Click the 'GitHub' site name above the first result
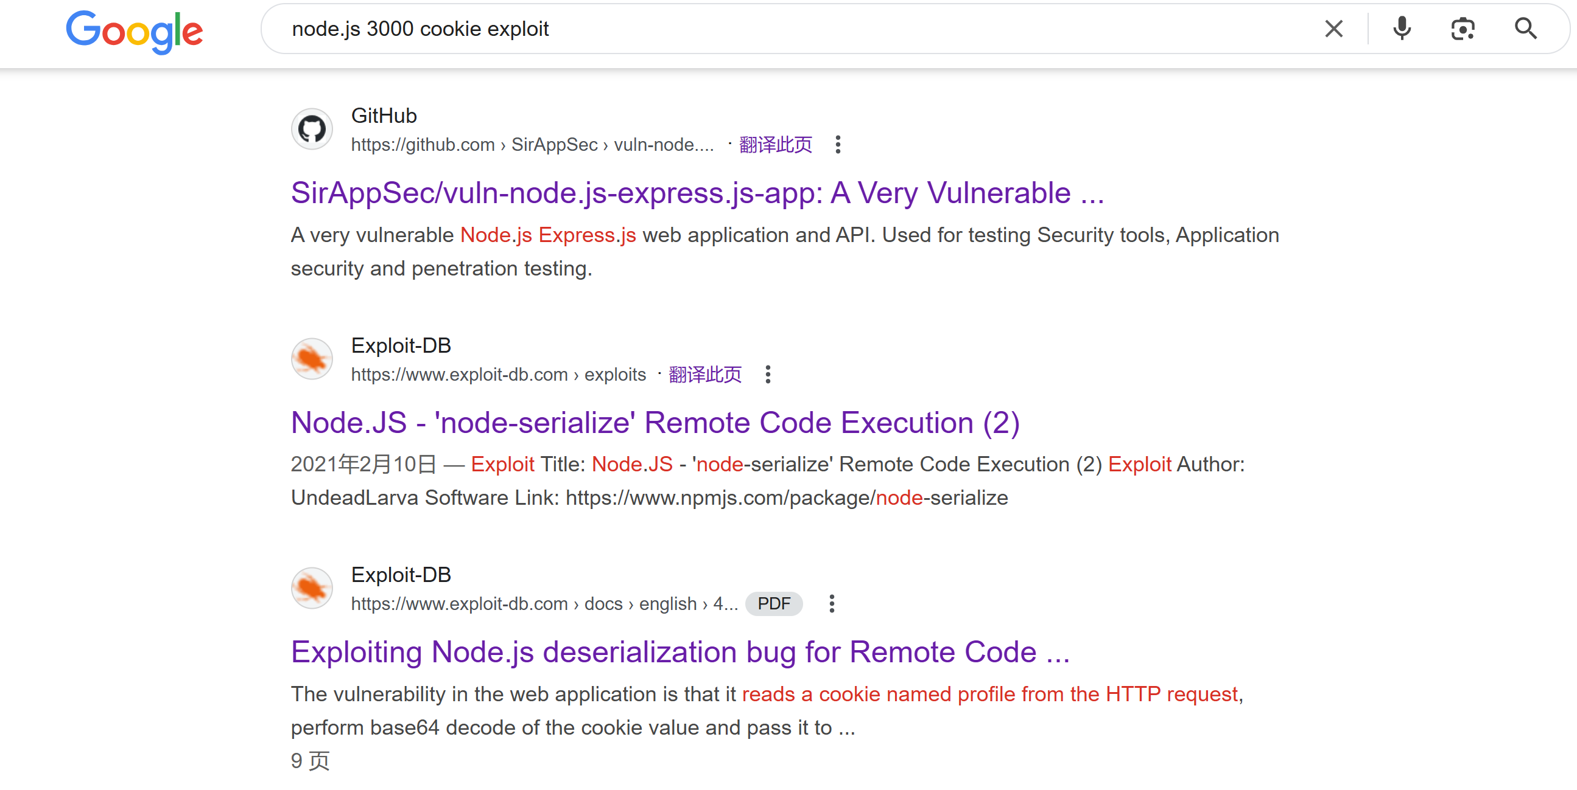 [384, 116]
